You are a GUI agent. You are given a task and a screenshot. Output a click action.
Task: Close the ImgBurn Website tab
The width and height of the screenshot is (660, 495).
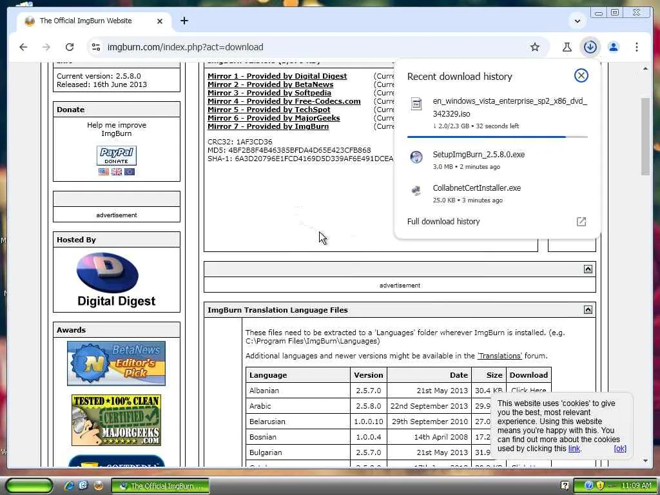point(160,21)
